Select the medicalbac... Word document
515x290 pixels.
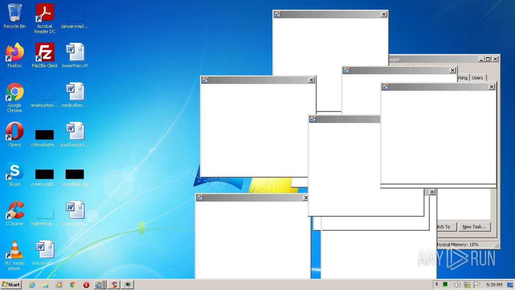click(75, 95)
